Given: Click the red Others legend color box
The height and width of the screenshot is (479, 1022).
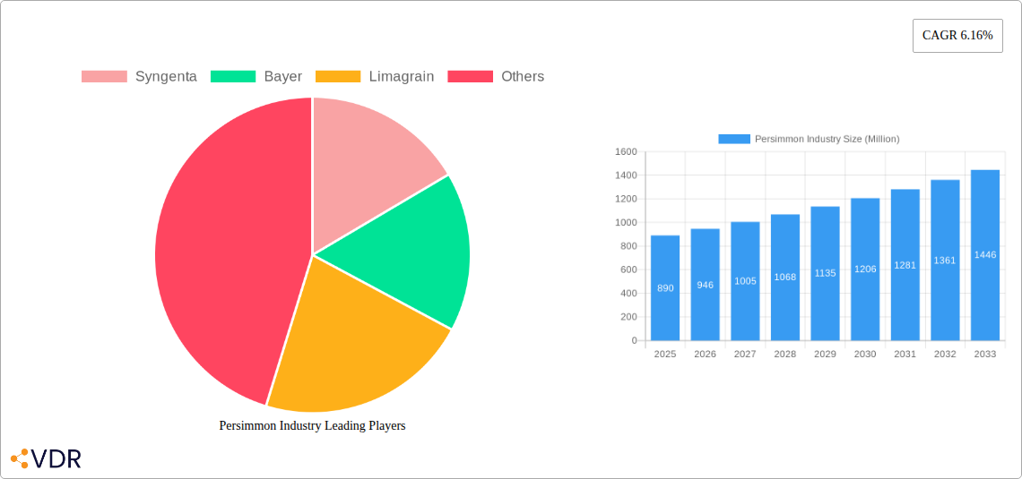Looking at the screenshot, I should click(x=470, y=77).
